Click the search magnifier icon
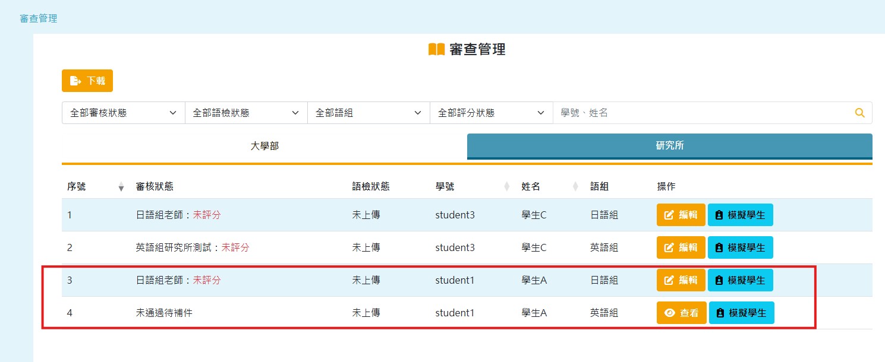This screenshot has height=362, width=885. [859, 113]
